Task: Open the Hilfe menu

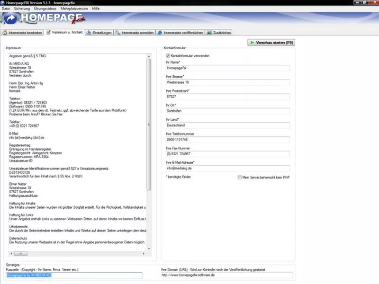Action: point(96,9)
